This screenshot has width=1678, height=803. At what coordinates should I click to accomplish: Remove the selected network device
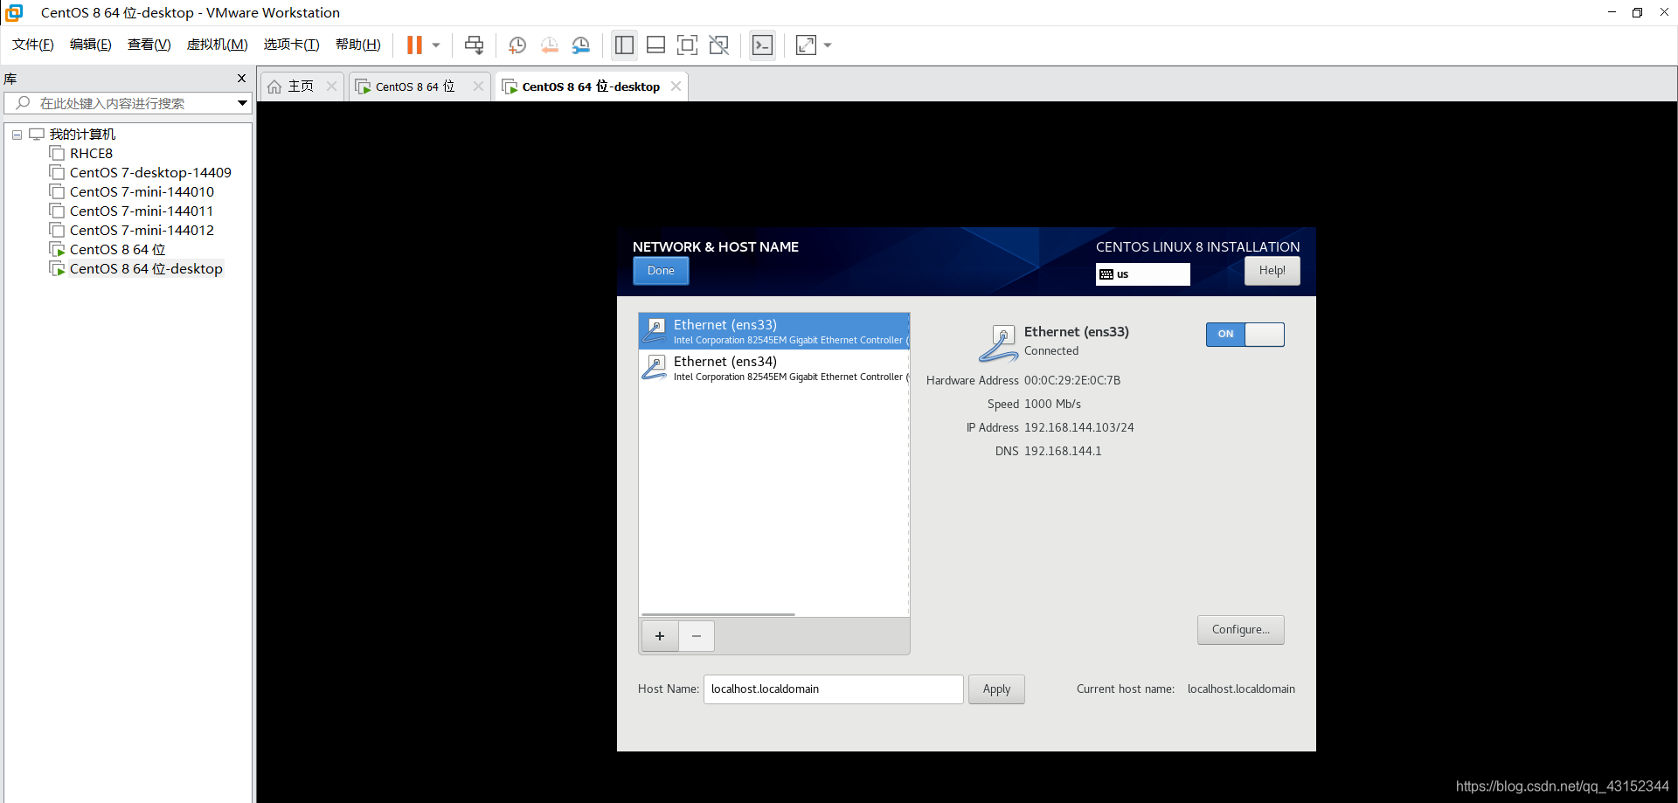[697, 636]
